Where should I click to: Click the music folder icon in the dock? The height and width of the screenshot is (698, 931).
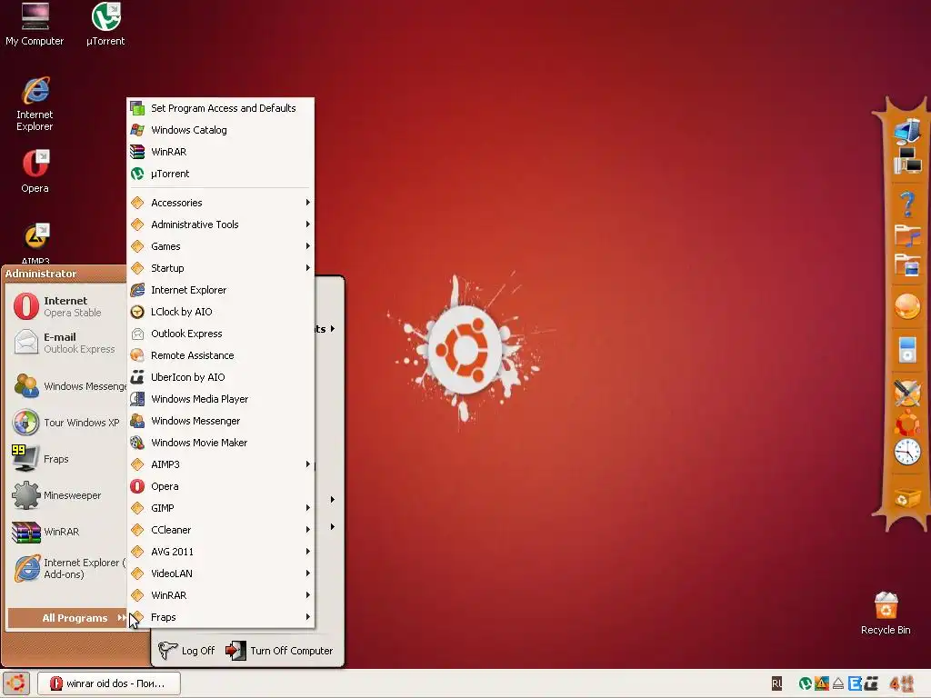point(907,235)
